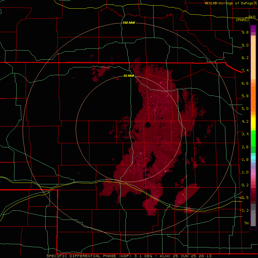Image resolution: width=258 pixels, height=258 pixels.
Task: Click the 9.8 value on the color scale
Action: [x=245, y=32]
